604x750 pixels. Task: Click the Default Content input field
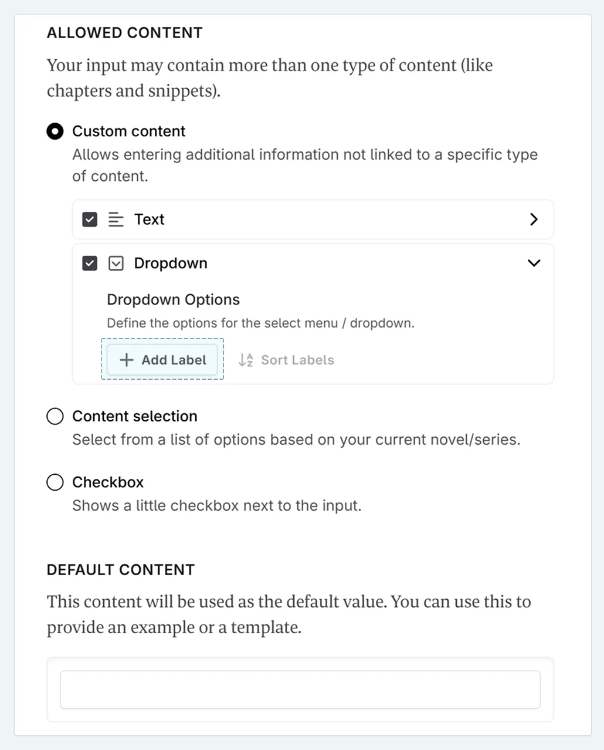300,690
